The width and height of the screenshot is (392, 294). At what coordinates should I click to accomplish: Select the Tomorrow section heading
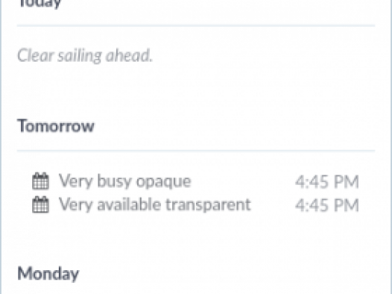tap(56, 125)
